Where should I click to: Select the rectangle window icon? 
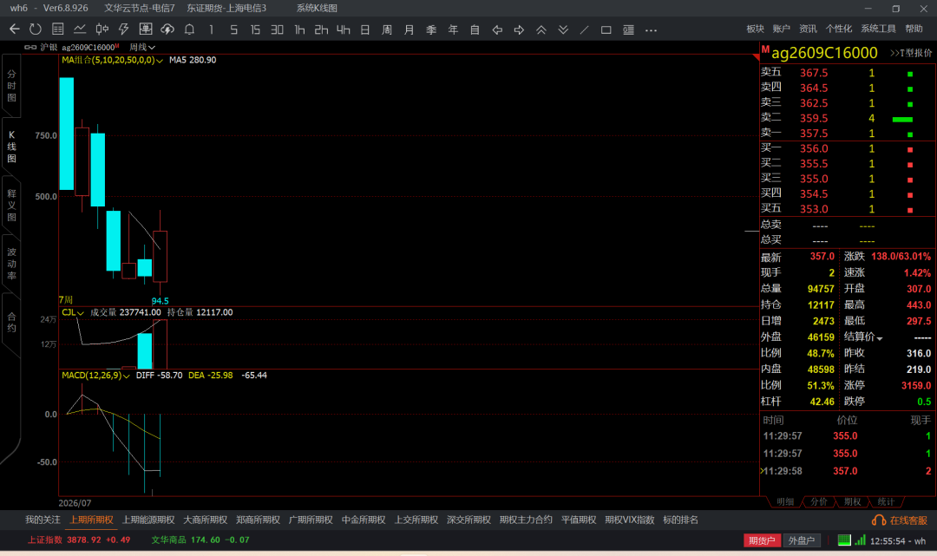(606, 29)
